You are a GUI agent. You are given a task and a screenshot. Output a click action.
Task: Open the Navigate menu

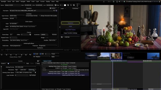[23, 1]
